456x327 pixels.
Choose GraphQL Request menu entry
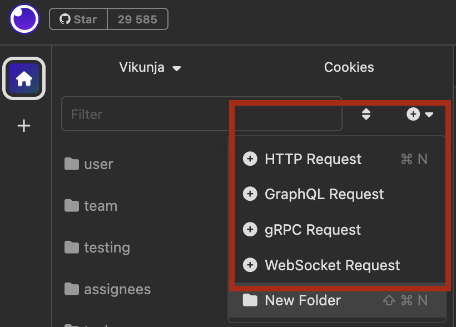[x=324, y=194]
